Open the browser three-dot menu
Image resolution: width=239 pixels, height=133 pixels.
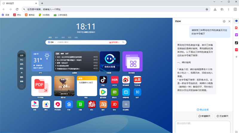point(229,9)
